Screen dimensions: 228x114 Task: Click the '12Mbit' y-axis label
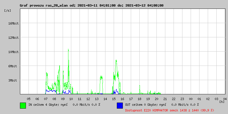coord(13,38)
